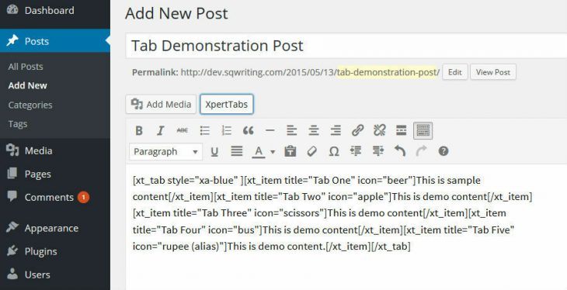Image resolution: width=567 pixels, height=290 pixels.
Task: Insert or edit a link
Action: click(357, 130)
